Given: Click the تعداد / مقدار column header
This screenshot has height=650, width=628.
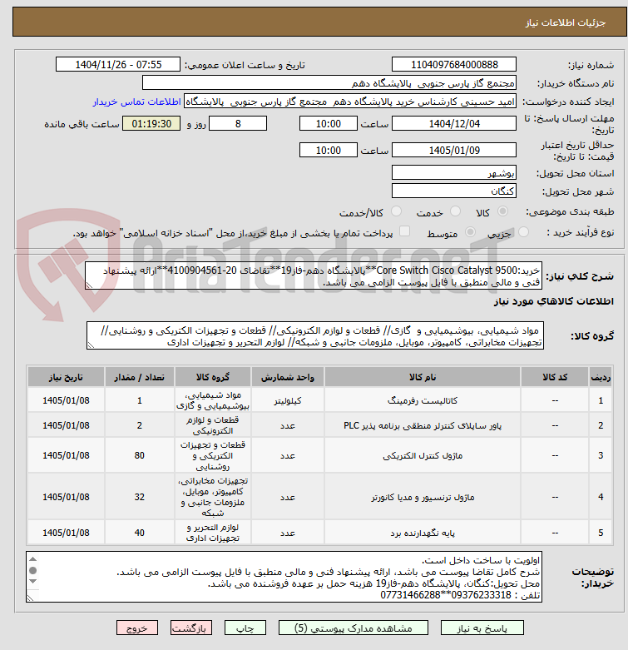Looking at the screenshot, I should point(140,377).
